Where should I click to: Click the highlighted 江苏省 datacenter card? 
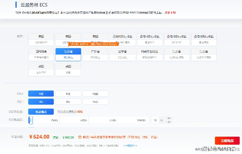68,55
